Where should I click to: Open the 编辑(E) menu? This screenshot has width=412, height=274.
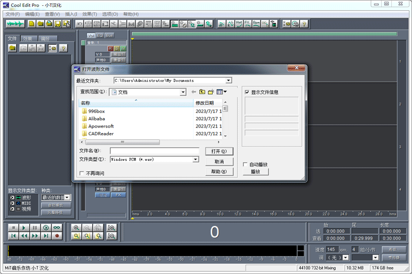click(x=32, y=14)
